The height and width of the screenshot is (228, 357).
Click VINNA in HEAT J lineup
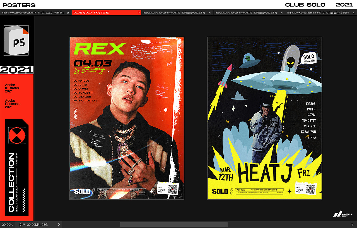pyautogui.click(x=312, y=137)
